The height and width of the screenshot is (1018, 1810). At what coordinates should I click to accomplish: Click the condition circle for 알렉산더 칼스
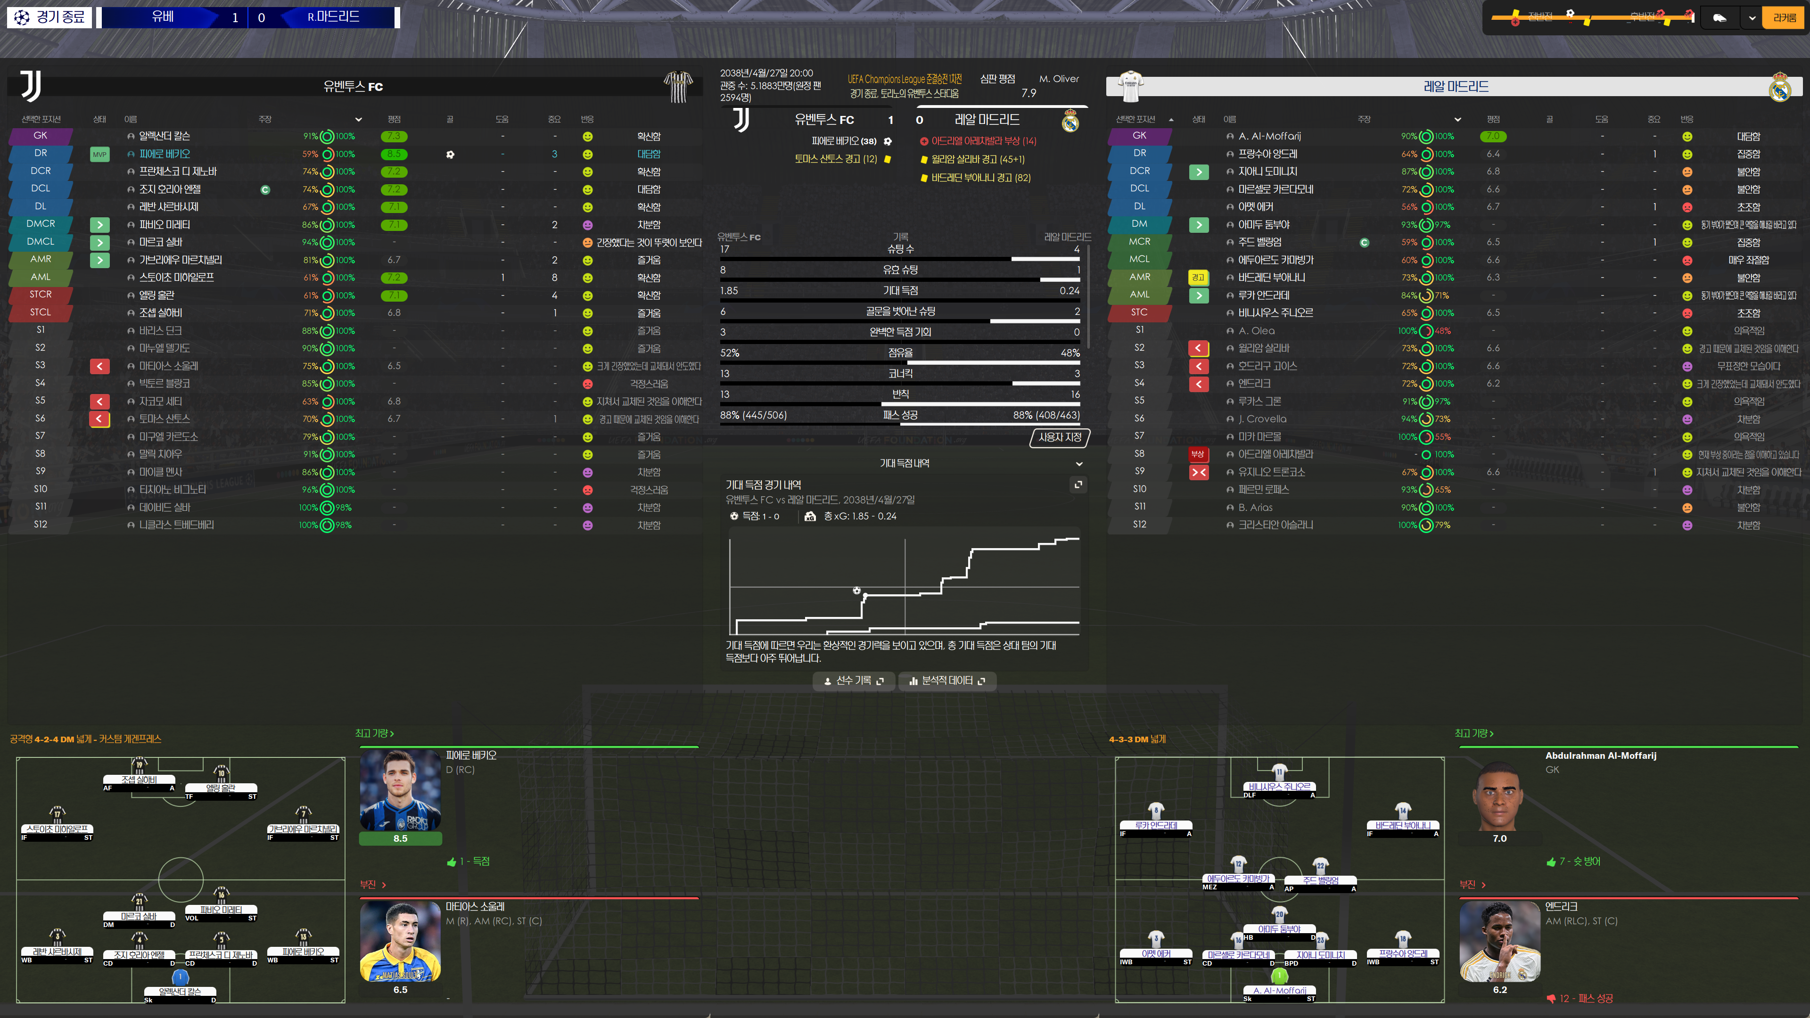pyautogui.click(x=328, y=136)
